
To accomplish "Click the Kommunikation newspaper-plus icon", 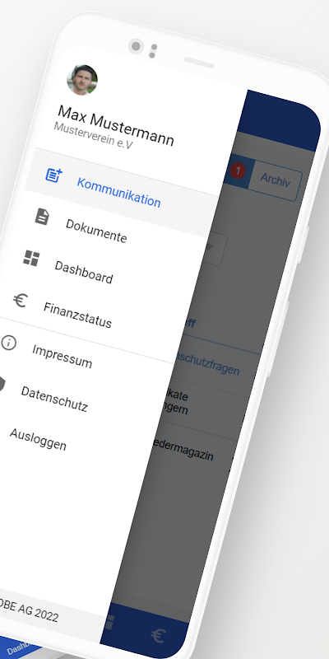I will point(53,175).
